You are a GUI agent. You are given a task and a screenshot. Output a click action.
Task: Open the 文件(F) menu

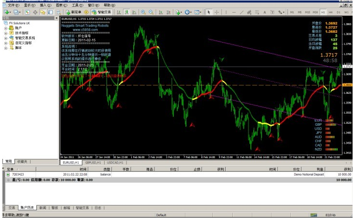click(14, 5)
